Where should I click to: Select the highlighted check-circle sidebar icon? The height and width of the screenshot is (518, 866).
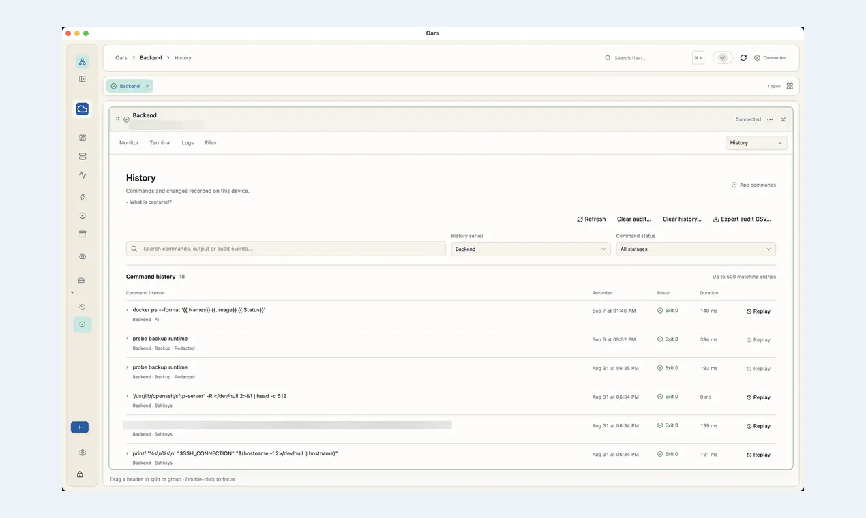83,324
